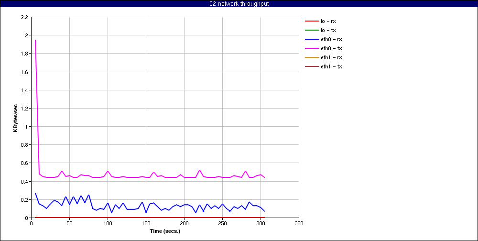
Task: Click the 0.6 y-axis tick value
Action: pos(24,163)
